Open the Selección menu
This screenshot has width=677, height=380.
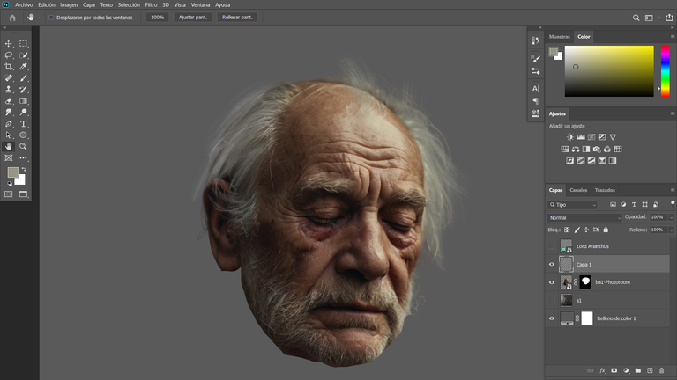(x=129, y=4)
